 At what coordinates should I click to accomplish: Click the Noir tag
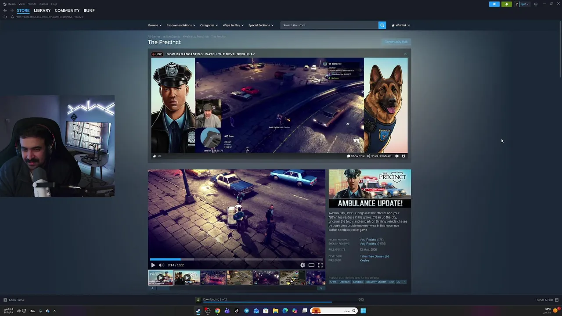pos(392,282)
